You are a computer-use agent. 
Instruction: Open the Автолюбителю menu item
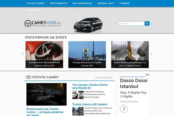[82, 3]
